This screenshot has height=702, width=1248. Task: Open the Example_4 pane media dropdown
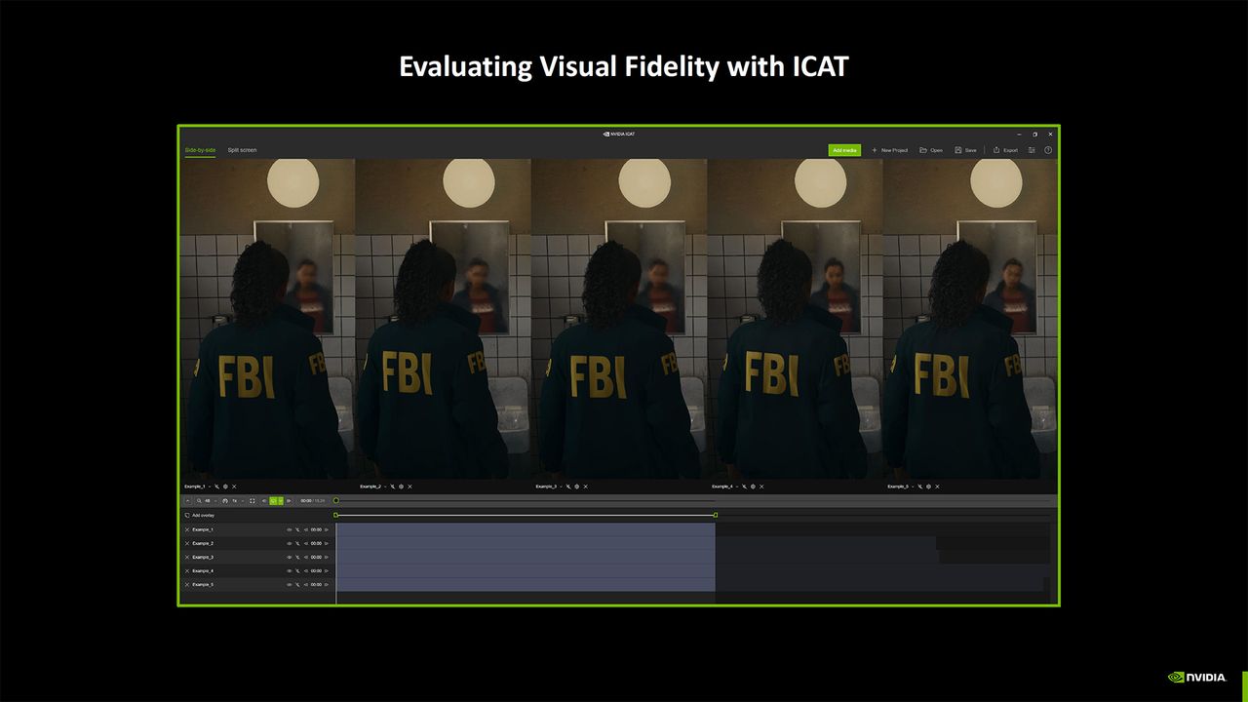[736, 486]
